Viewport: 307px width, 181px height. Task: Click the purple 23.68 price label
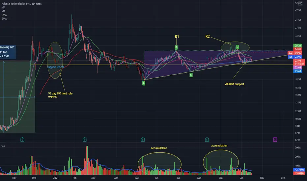[298, 67]
